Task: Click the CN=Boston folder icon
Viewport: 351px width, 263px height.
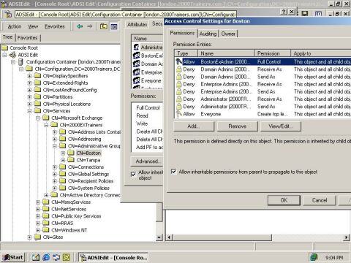Action: (71, 153)
